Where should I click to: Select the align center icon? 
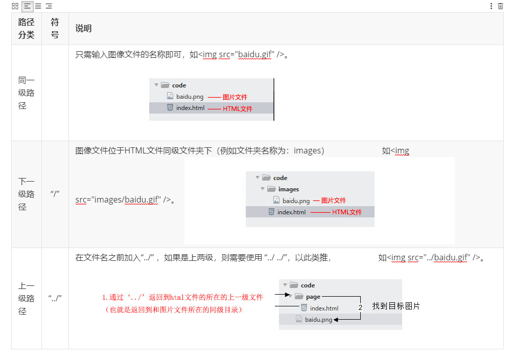(38, 6)
